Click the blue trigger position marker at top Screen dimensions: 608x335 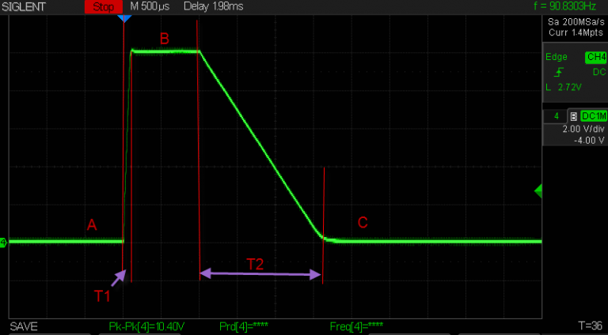pyautogui.click(x=123, y=17)
